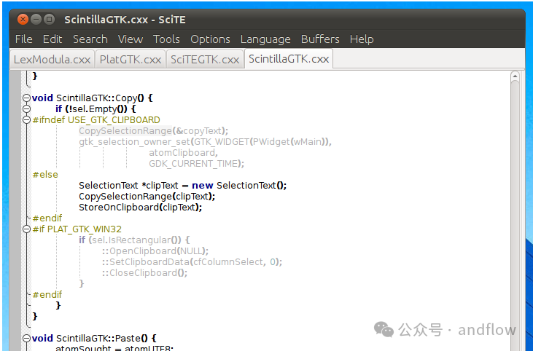Click on the ::CloseClipboard(); line
Screen dimensions: 533x351
pos(145,273)
